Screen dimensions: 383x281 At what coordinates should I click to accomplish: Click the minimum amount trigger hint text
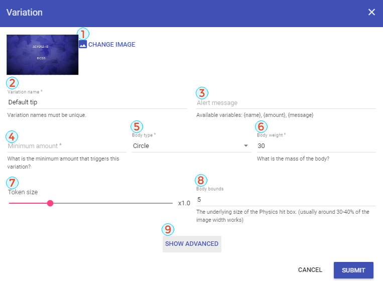[x=63, y=163]
